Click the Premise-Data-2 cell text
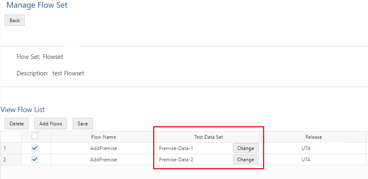This screenshot has width=368, height=179. [176, 160]
